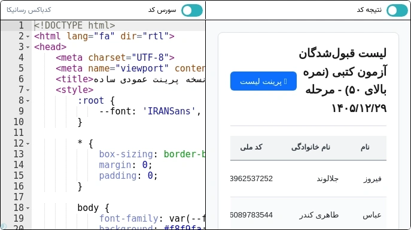
Task: Click the پرینت لیست button
Action: click(x=263, y=81)
